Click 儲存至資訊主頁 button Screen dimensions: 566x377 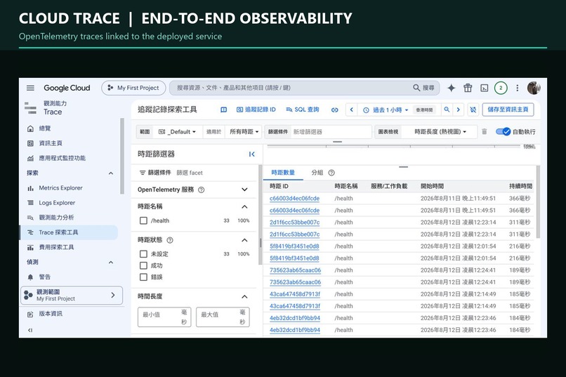point(508,110)
